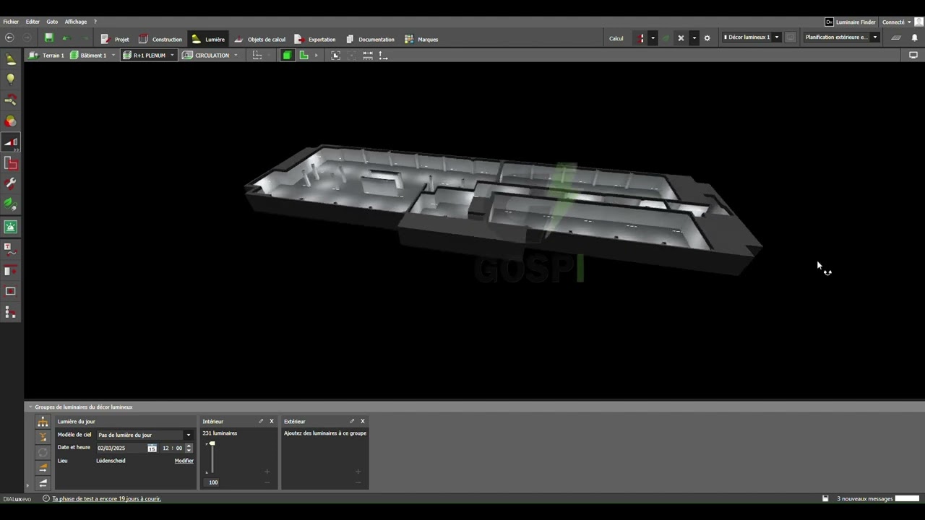
Task: Toggle the selection frame tool in the view toolbar
Action: 257,55
